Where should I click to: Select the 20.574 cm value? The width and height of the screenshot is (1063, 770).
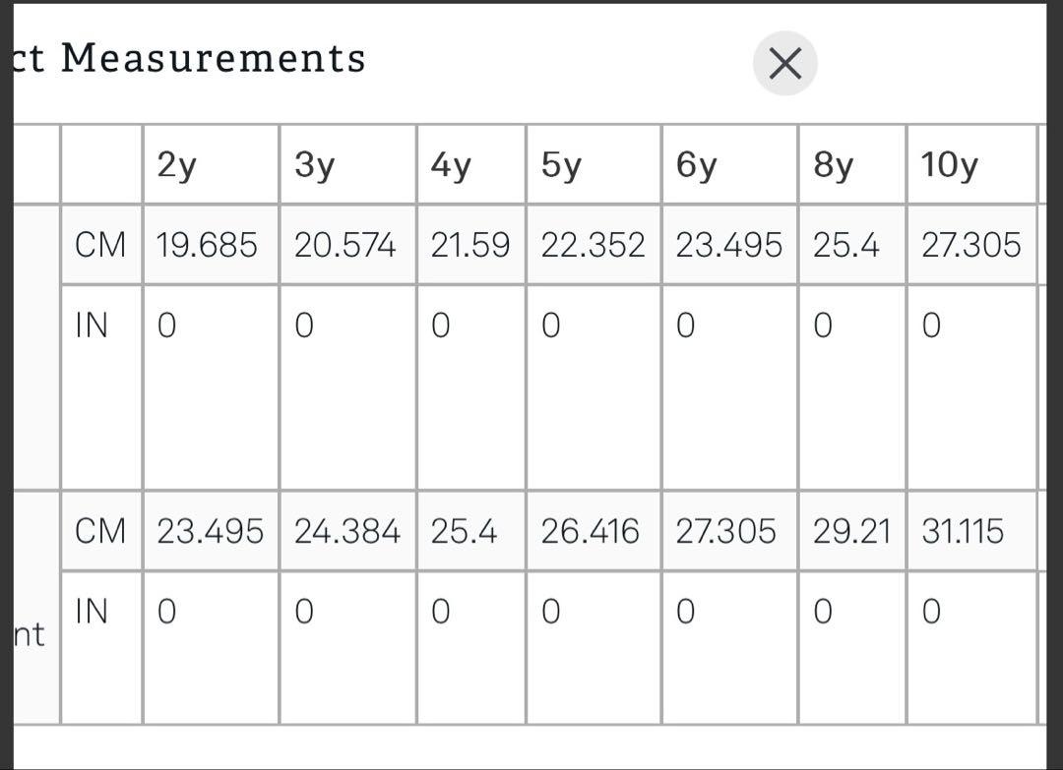pyautogui.click(x=347, y=245)
